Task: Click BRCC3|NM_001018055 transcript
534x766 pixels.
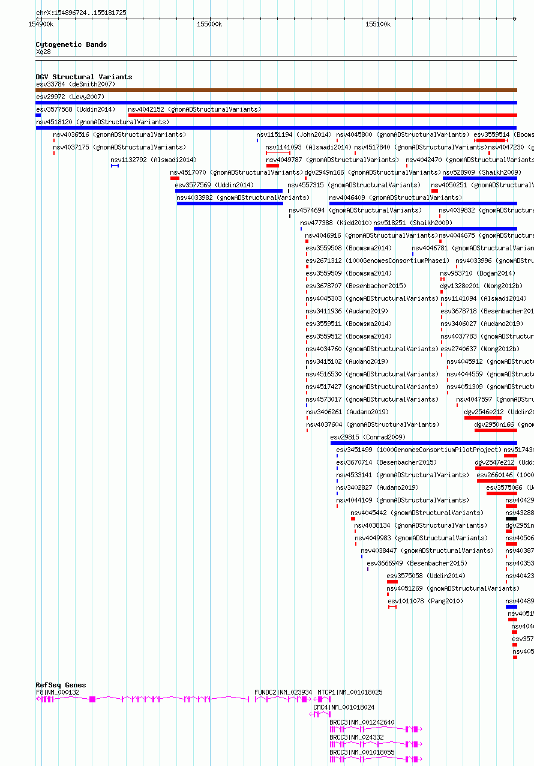Action: pos(362,753)
